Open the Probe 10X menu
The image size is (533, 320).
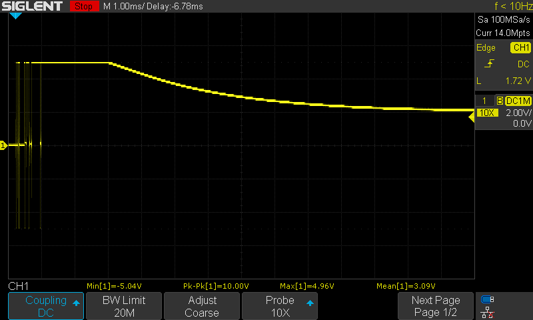click(x=280, y=306)
